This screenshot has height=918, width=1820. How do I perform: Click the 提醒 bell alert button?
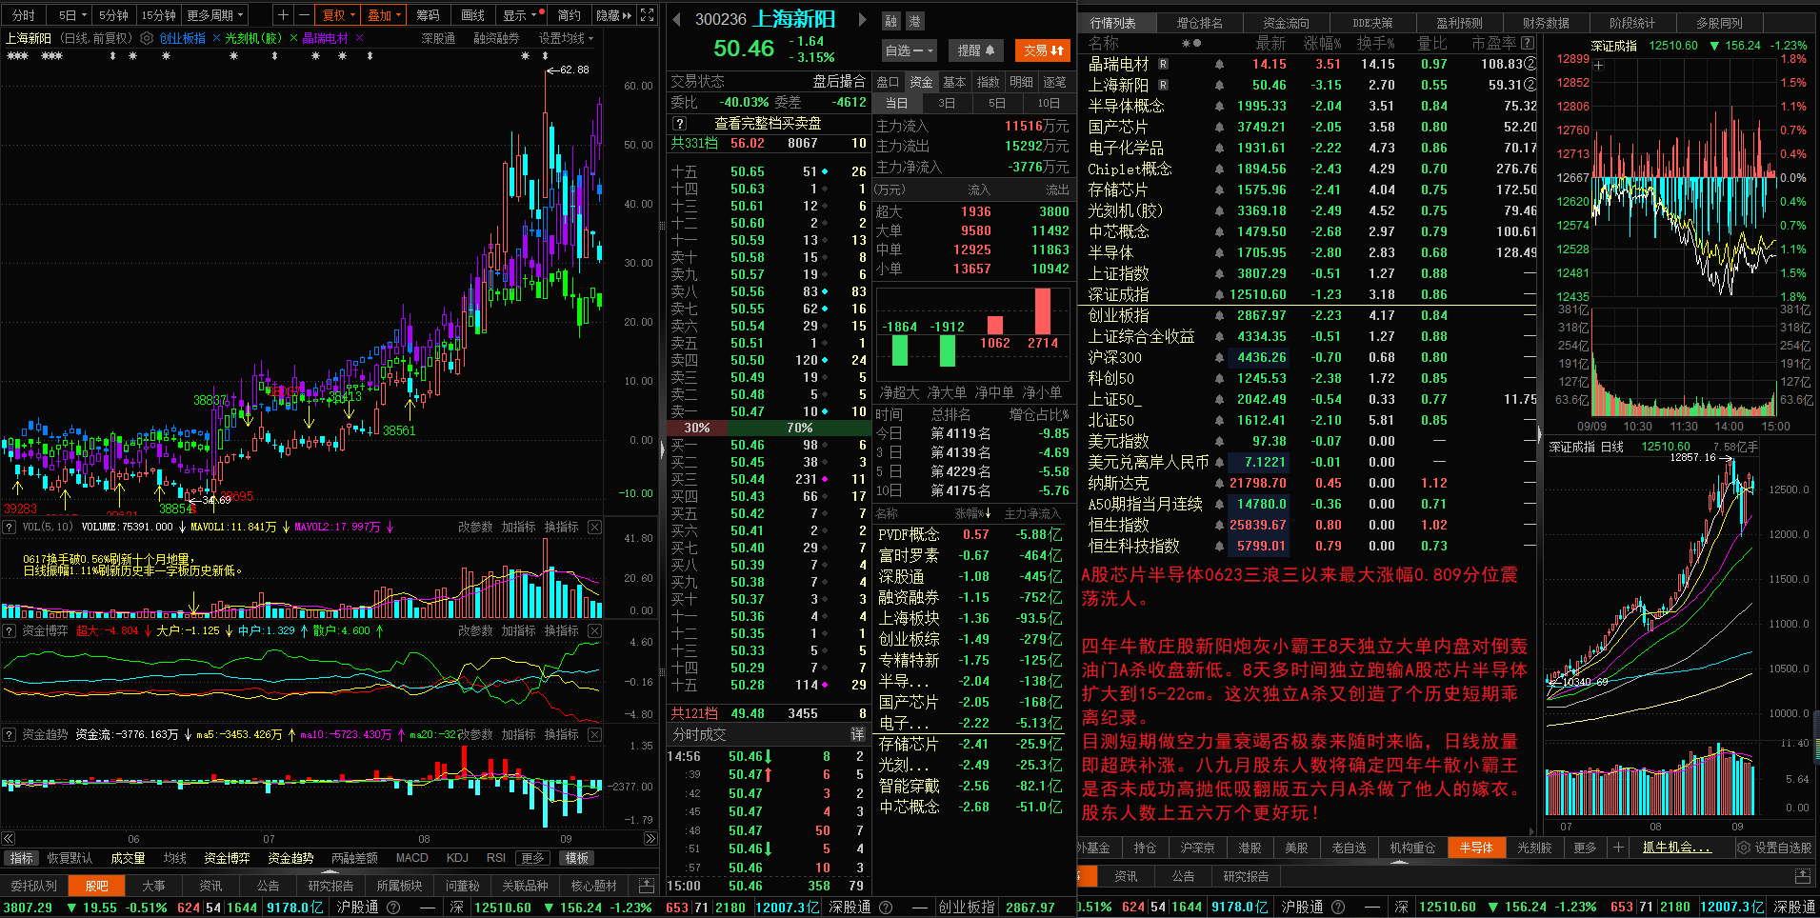(x=976, y=50)
